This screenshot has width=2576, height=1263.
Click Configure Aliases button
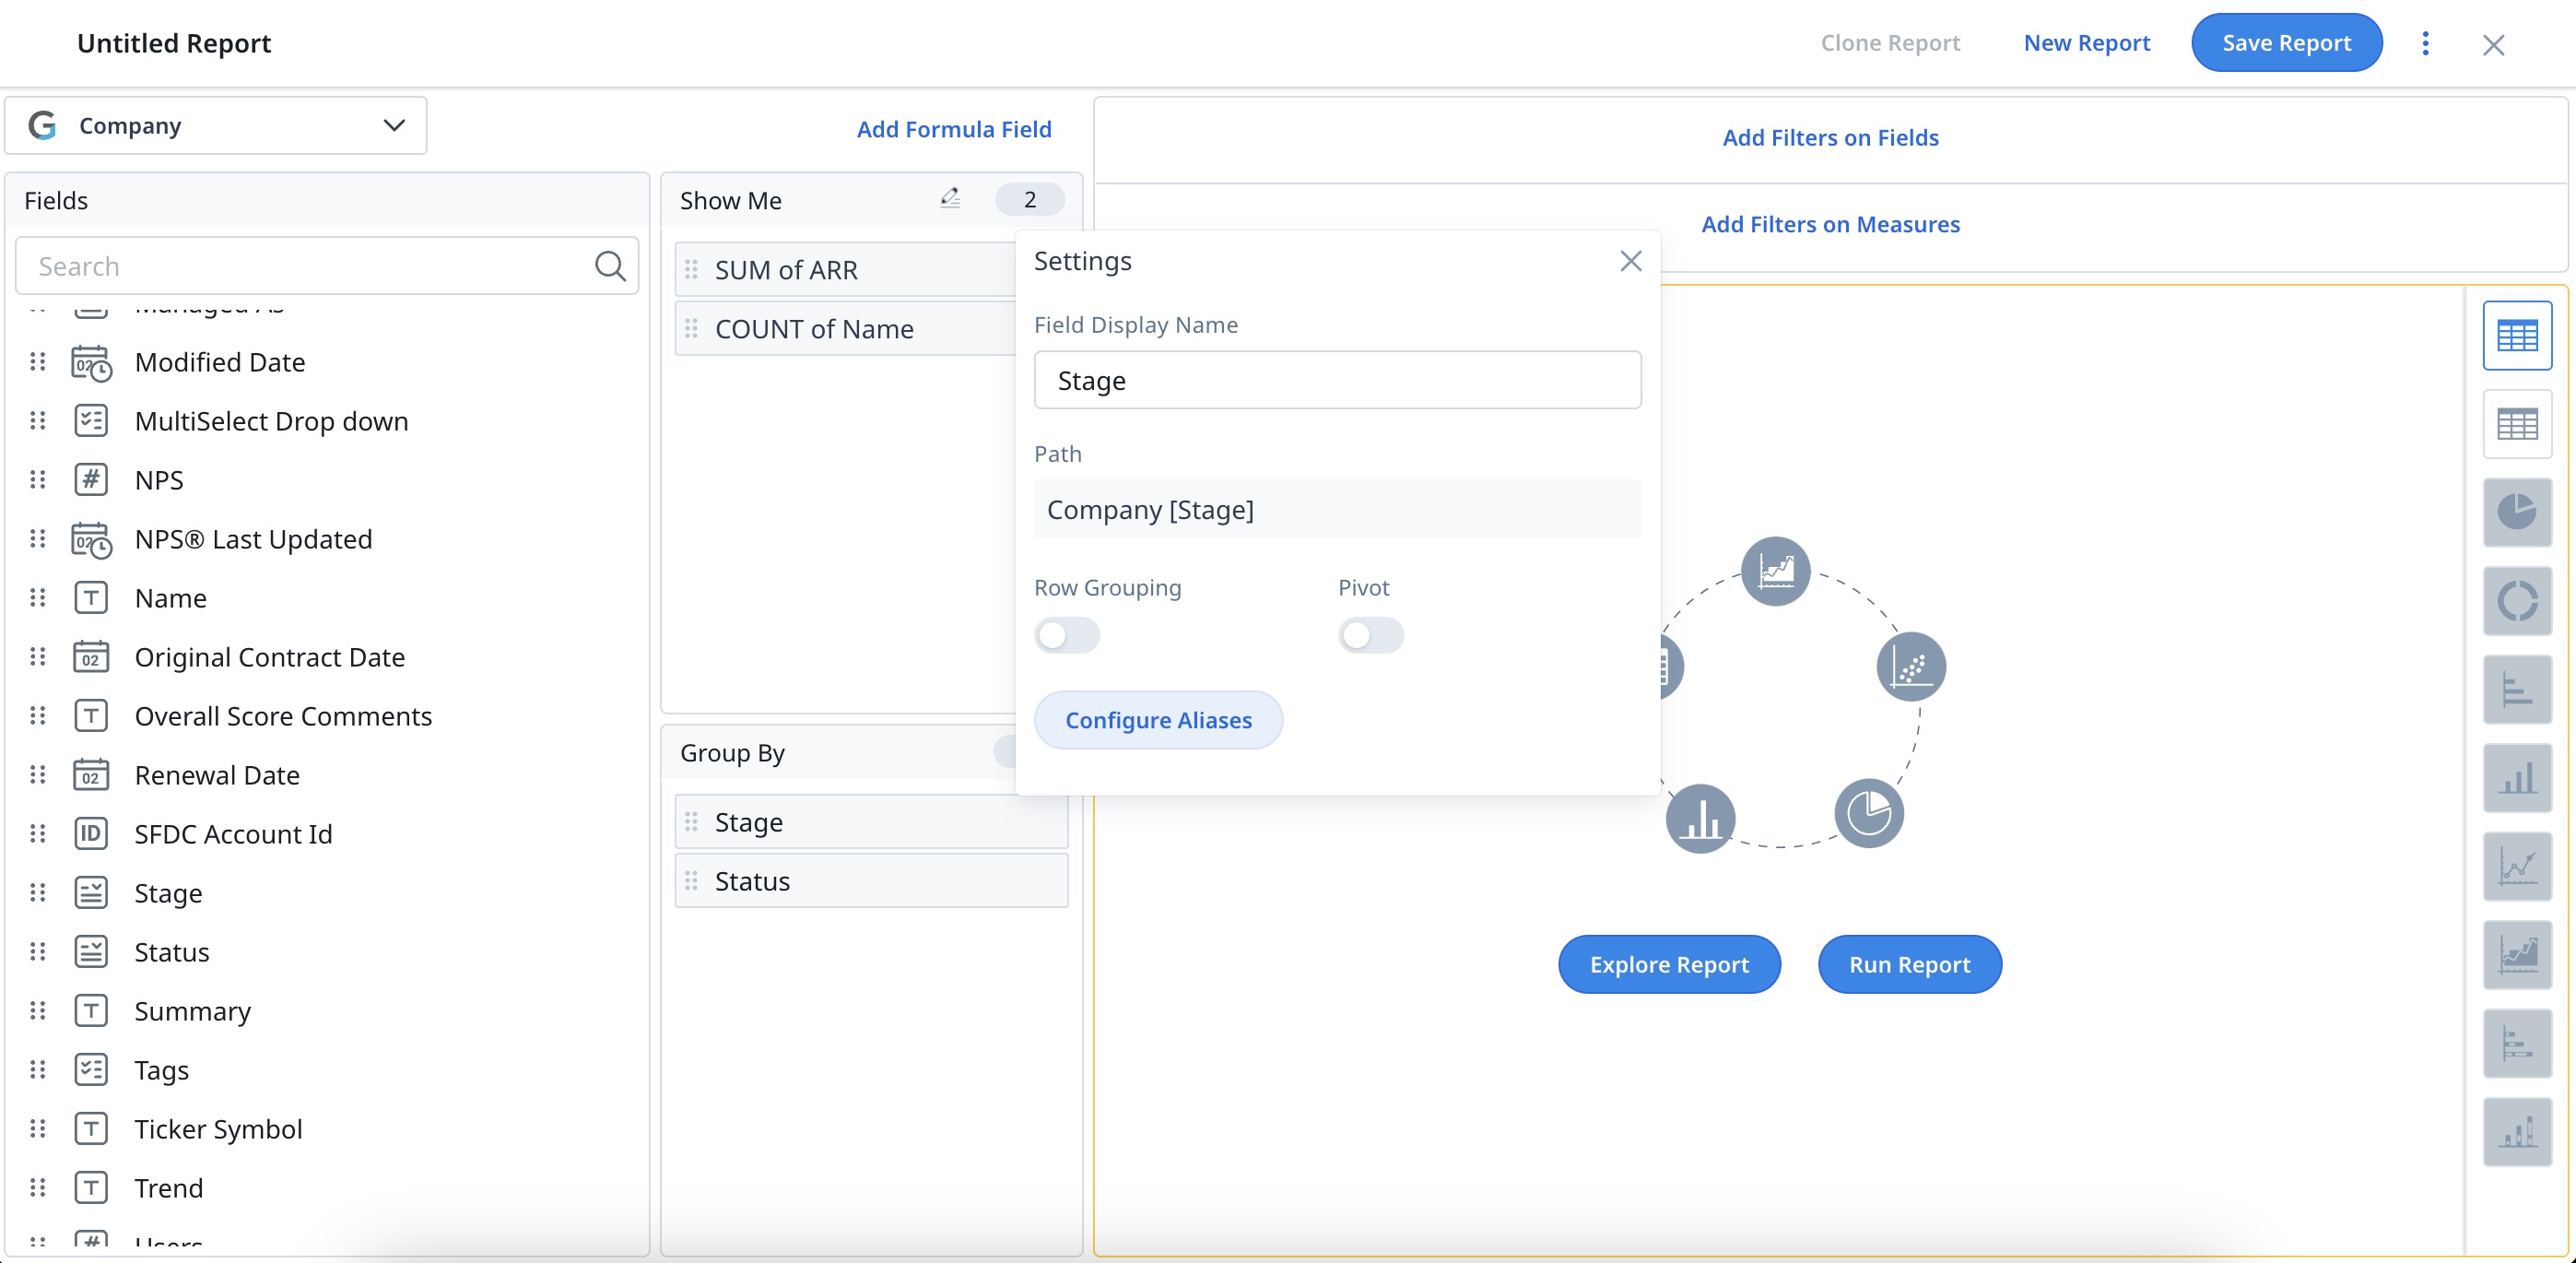[1158, 720]
